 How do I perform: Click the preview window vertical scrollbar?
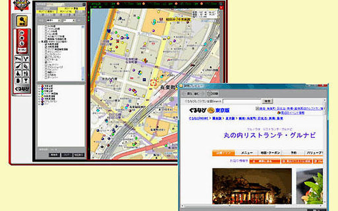[x=325, y=151]
